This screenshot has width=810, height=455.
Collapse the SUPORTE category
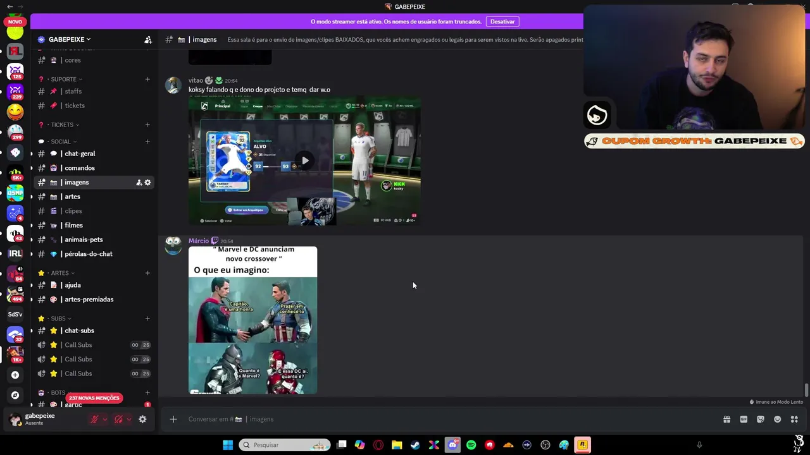pyautogui.click(x=63, y=79)
